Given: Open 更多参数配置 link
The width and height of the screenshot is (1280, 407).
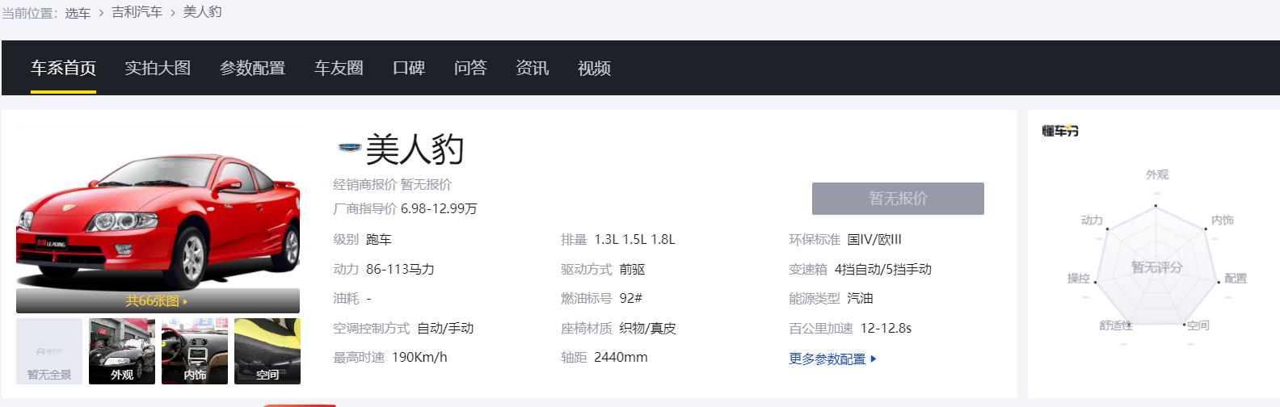Looking at the screenshot, I should tap(827, 359).
